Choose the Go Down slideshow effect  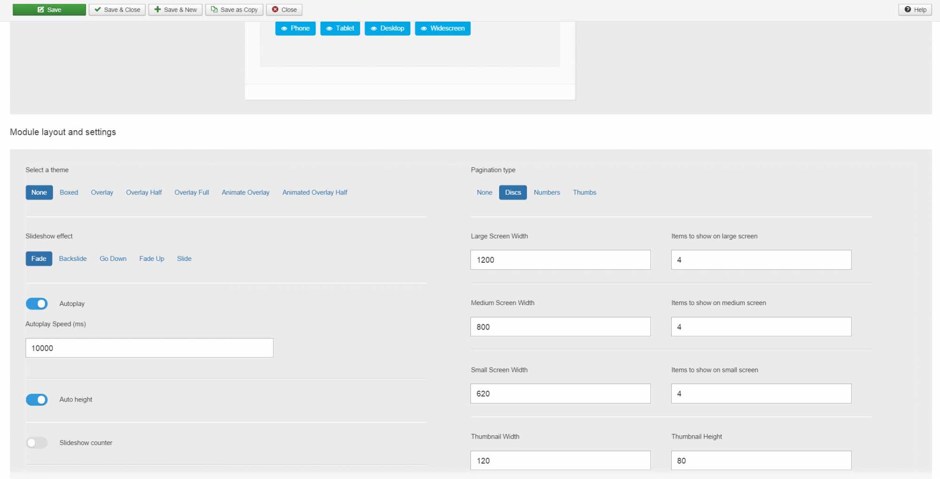tap(113, 259)
